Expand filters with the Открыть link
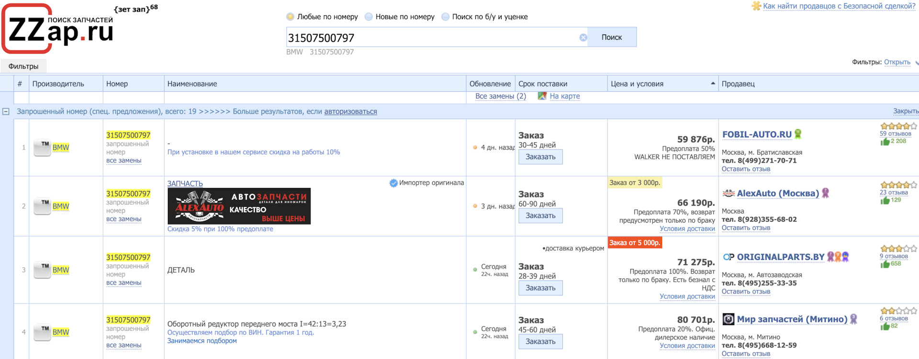This screenshot has width=919, height=359. coord(897,62)
